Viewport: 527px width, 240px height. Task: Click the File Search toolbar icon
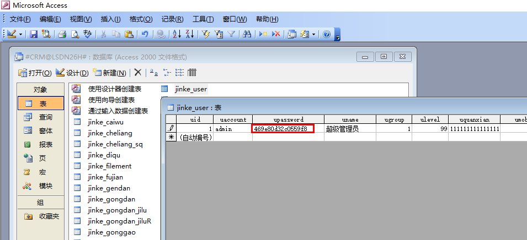click(46, 34)
